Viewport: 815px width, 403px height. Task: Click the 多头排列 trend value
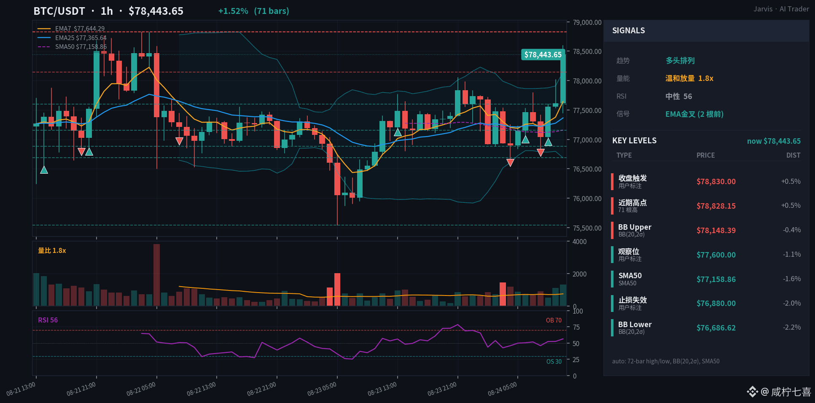680,61
